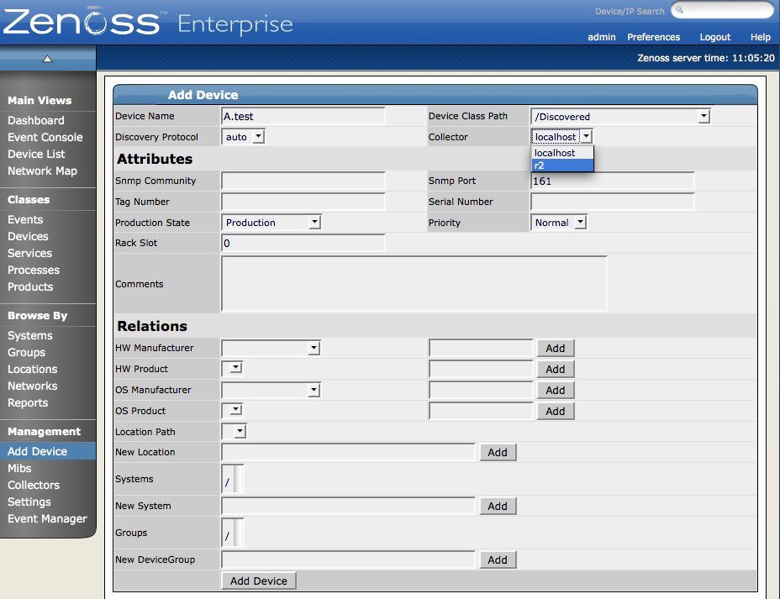
Task: Open OS Product dropdown
Action: pos(232,410)
